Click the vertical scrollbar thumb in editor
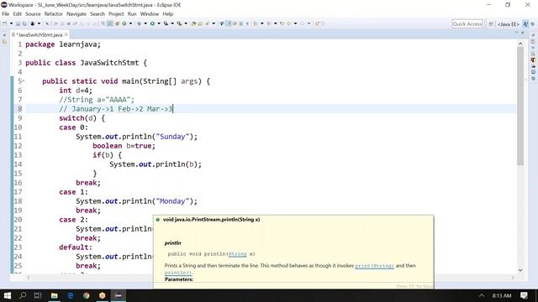The height and width of the screenshot is (302, 538). click(520, 107)
